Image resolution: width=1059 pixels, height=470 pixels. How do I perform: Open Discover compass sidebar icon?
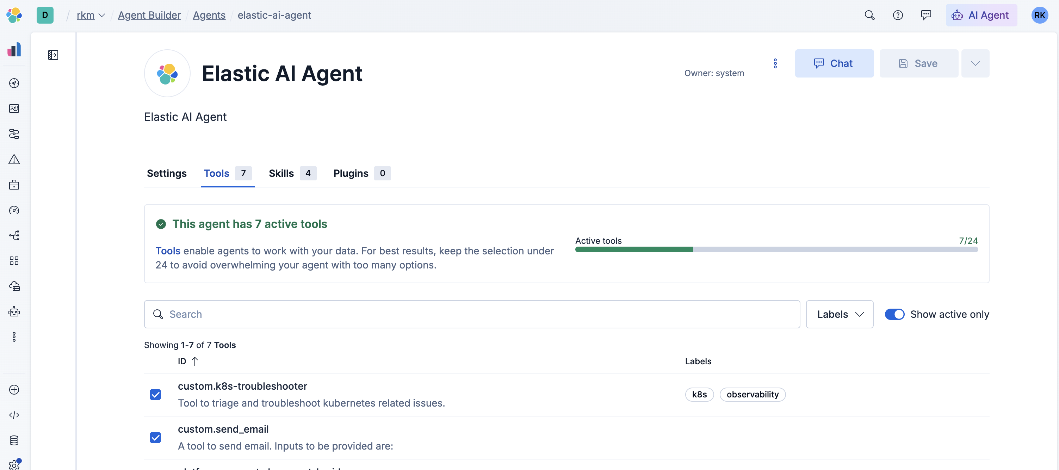click(x=14, y=83)
